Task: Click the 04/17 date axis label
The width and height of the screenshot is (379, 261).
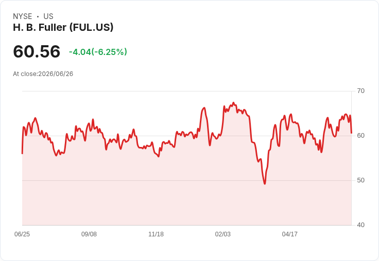Action: (289, 234)
